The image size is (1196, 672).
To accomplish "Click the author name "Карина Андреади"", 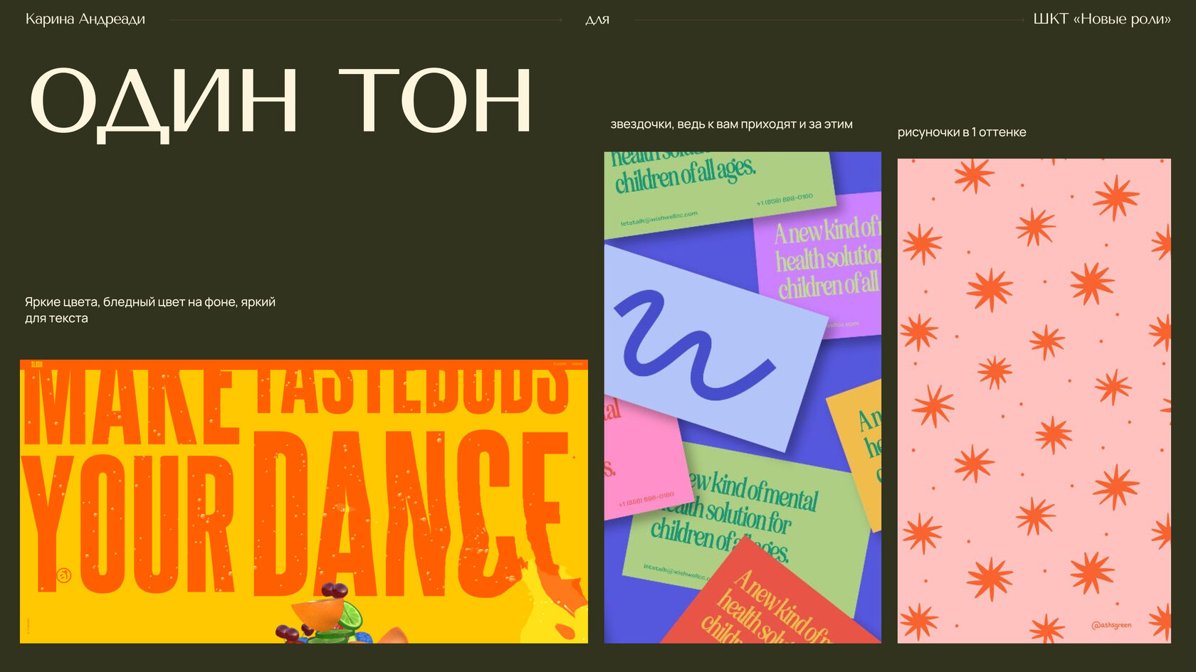I will coord(85,19).
